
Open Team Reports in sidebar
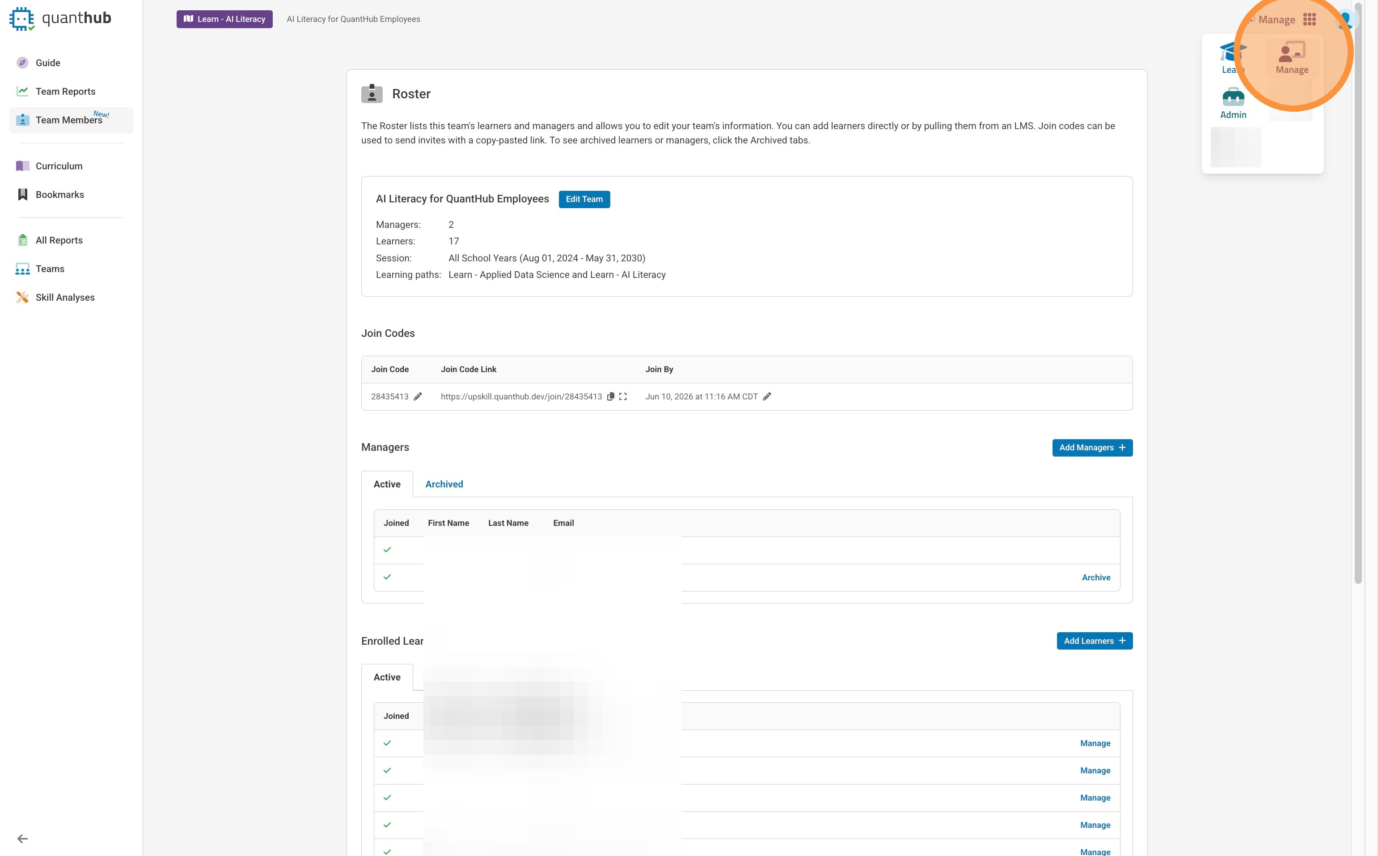point(65,91)
